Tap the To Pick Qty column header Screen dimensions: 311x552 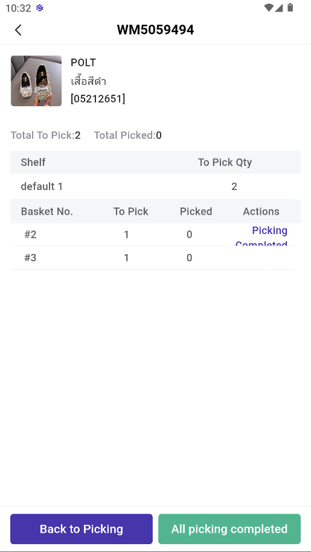pyautogui.click(x=225, y=162)
